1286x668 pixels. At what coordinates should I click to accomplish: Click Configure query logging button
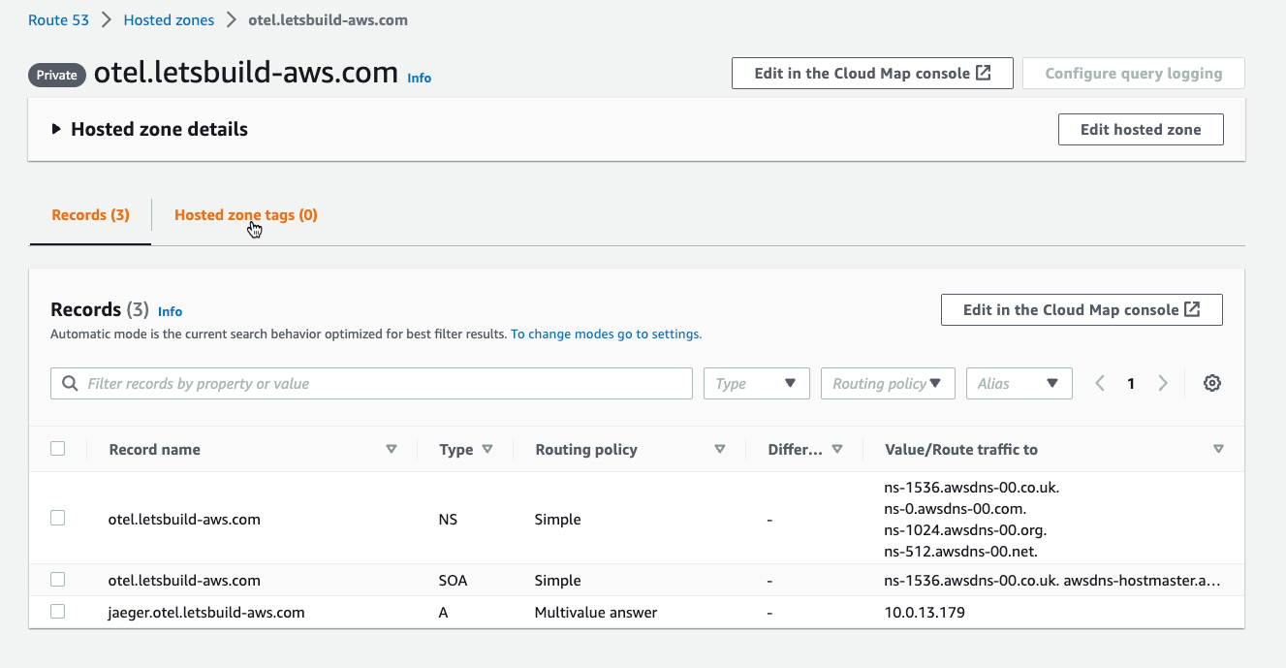[x=1134, y=73]
